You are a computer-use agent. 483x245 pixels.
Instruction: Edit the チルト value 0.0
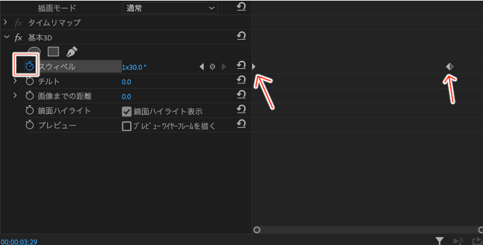(126, 81)
